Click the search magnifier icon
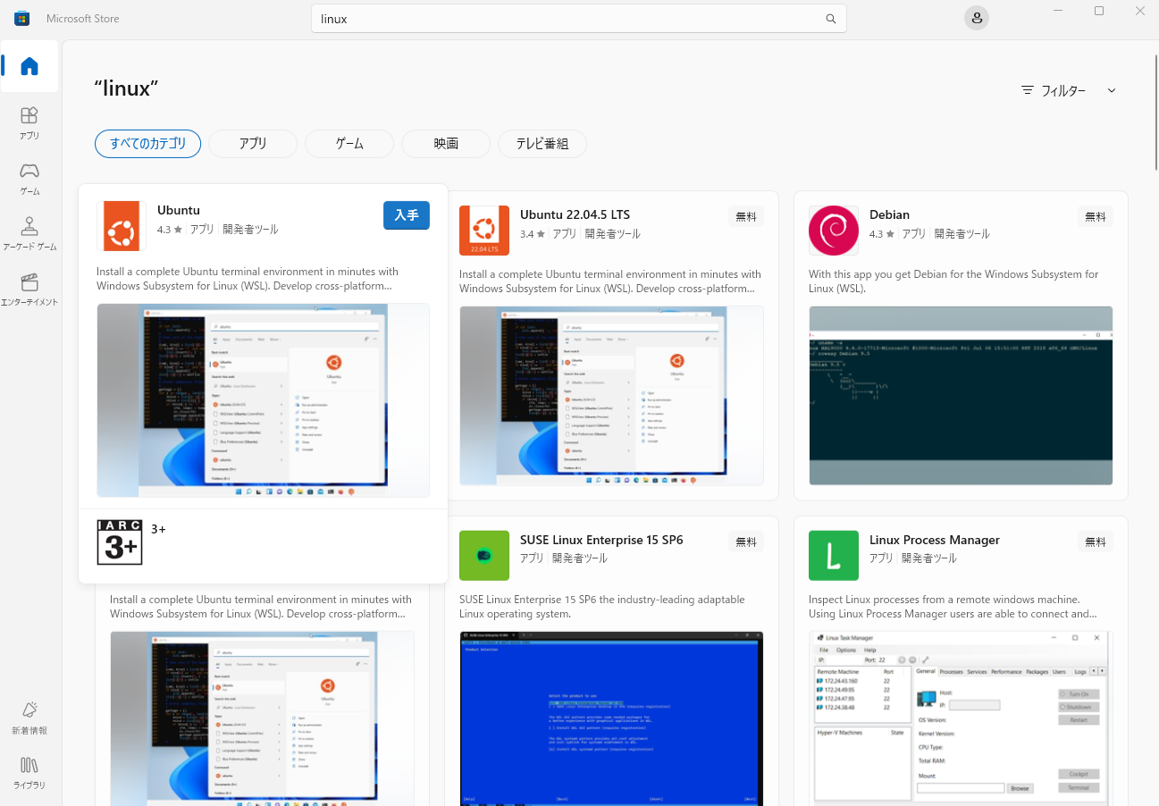Viewport: 1159px width, 806px height. [x=830, y=19]
